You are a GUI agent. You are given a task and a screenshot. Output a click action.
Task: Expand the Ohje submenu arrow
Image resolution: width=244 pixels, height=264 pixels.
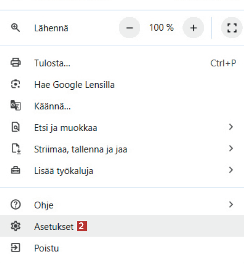pos(230,205)
